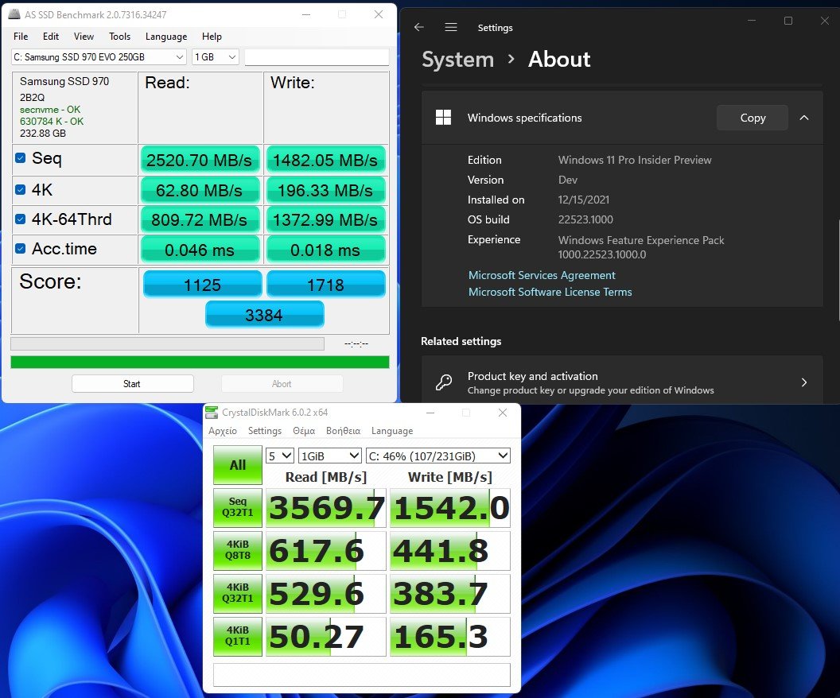Screen dimensions: 840x698
Task: Go back using Settings back arrow
Action: 419,27
